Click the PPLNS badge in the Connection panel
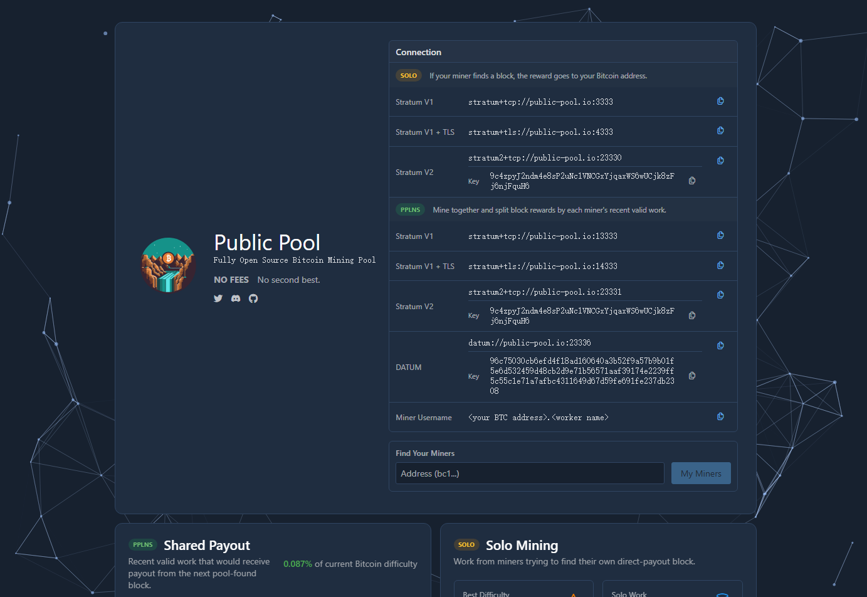867x597 pixels. point(411,210)
